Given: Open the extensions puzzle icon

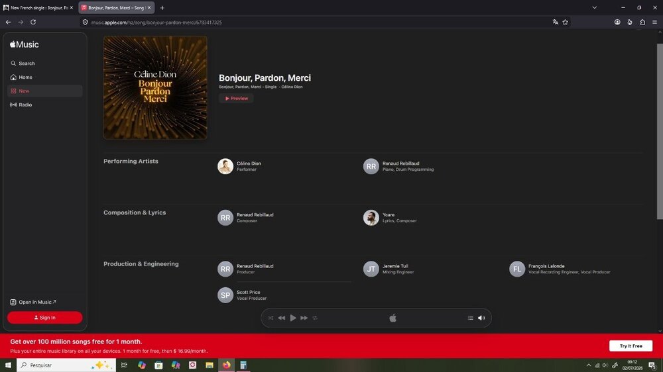Looking at the screenshot, I should pos(642,22).
